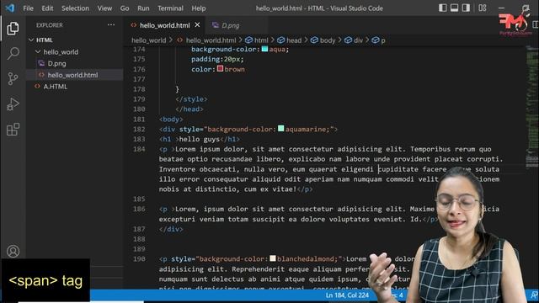Open the View menu
Screen dimensions: 539x303
pos(104,8)
